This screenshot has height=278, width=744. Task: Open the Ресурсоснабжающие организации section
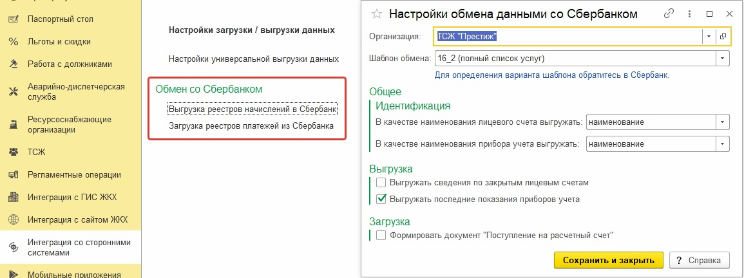[71, 124]
